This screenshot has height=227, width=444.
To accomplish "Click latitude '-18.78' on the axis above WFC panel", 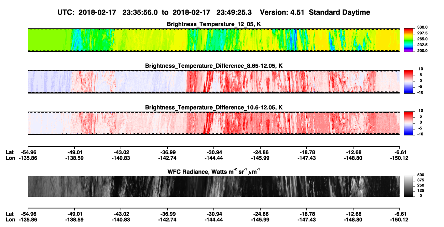I will pyautogui.click(x=307, y=152).
